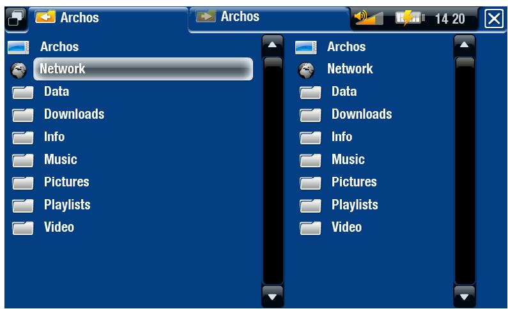Open Downloads label in right pane
The image size is (508, 309).
point(362,114)
